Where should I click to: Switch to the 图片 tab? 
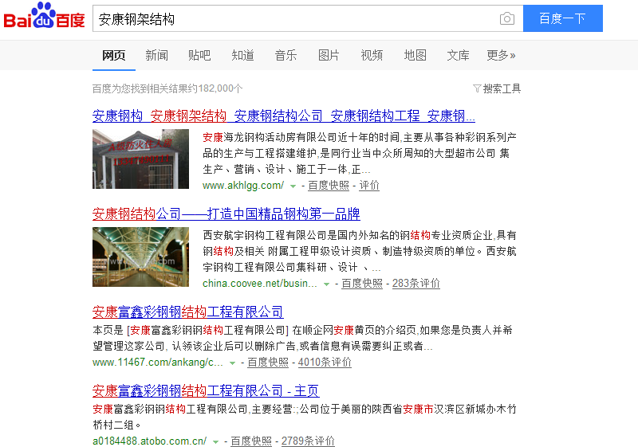(x=329, y=55)
